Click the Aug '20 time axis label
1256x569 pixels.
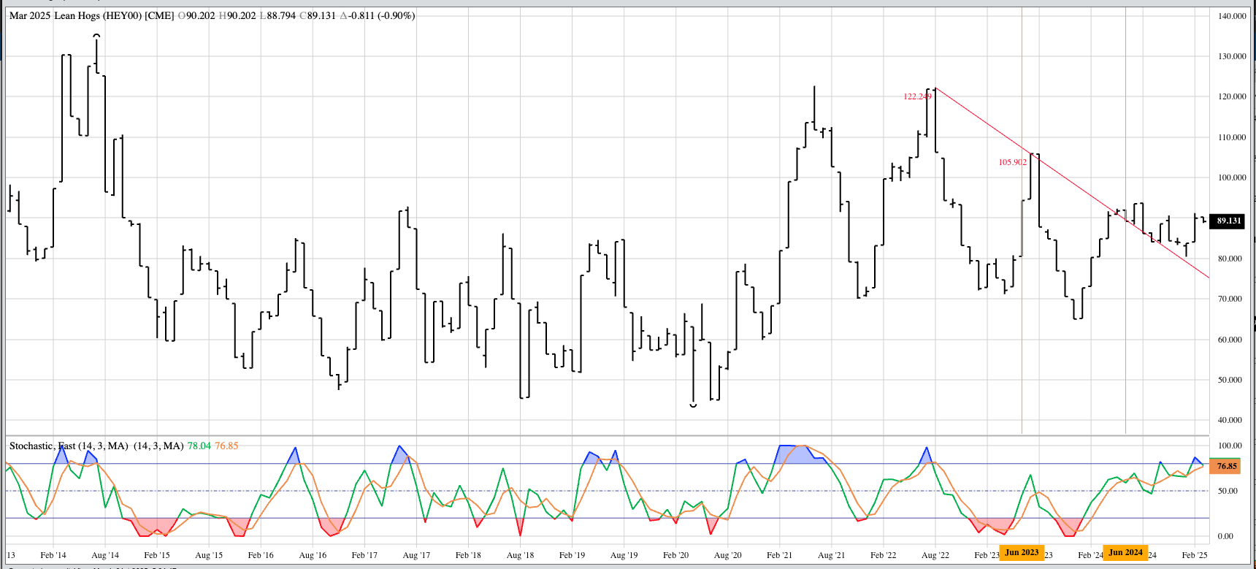[727, 555]
